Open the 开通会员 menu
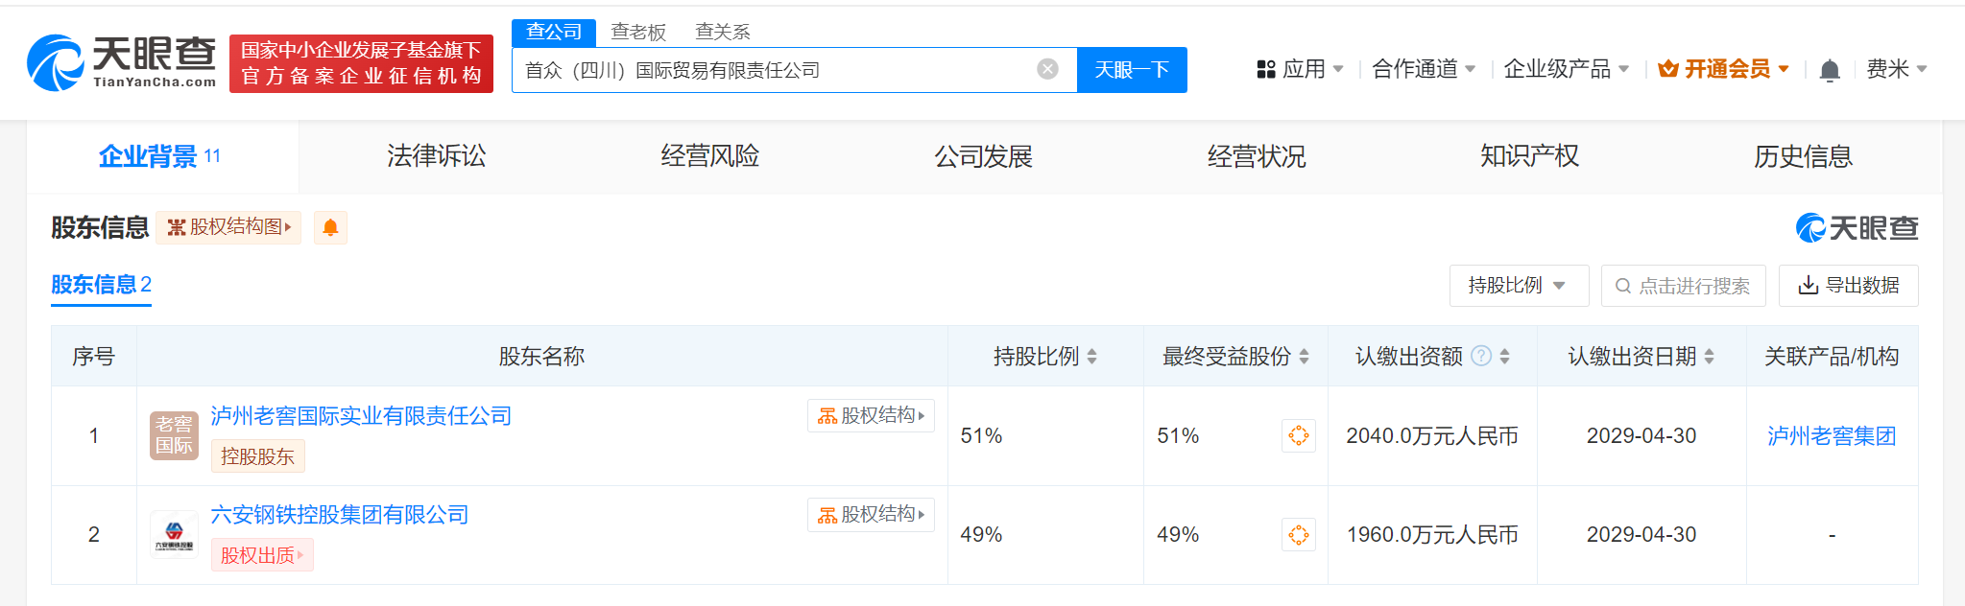 tap(1723, 69)
